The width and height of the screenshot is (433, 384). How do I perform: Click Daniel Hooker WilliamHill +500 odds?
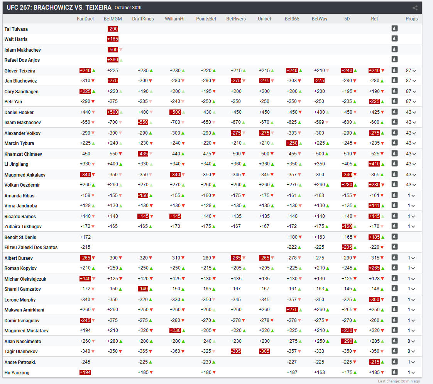(x=175, y=112)
